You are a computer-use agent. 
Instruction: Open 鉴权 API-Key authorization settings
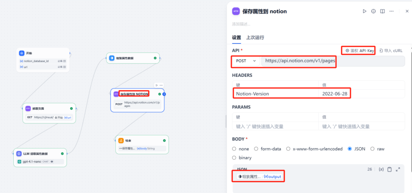359,51
